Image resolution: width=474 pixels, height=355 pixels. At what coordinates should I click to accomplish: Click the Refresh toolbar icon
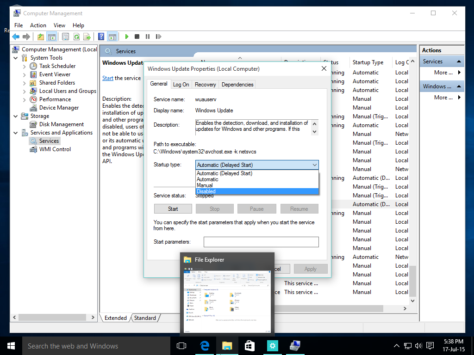tap(76, 37)
